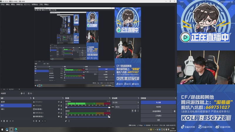The width and height of the screenshot is (235, 132).
Task: Open source properties gear in Sources panel
Action: (39, 121)
